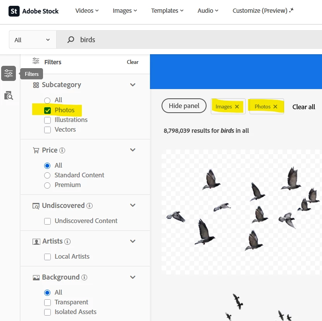Screen dimensions: 322x321
Task: Check the Isolated Assets checkbox
Action: click(x=47, y=312)
